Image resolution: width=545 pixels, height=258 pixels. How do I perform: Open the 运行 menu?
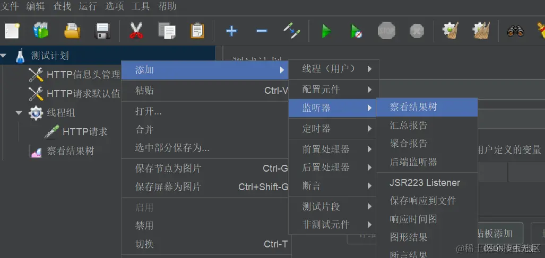coord(88,6)
